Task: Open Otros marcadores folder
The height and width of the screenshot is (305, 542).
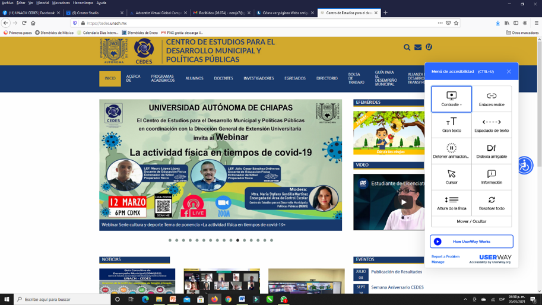Action: [x=522, y=33]
